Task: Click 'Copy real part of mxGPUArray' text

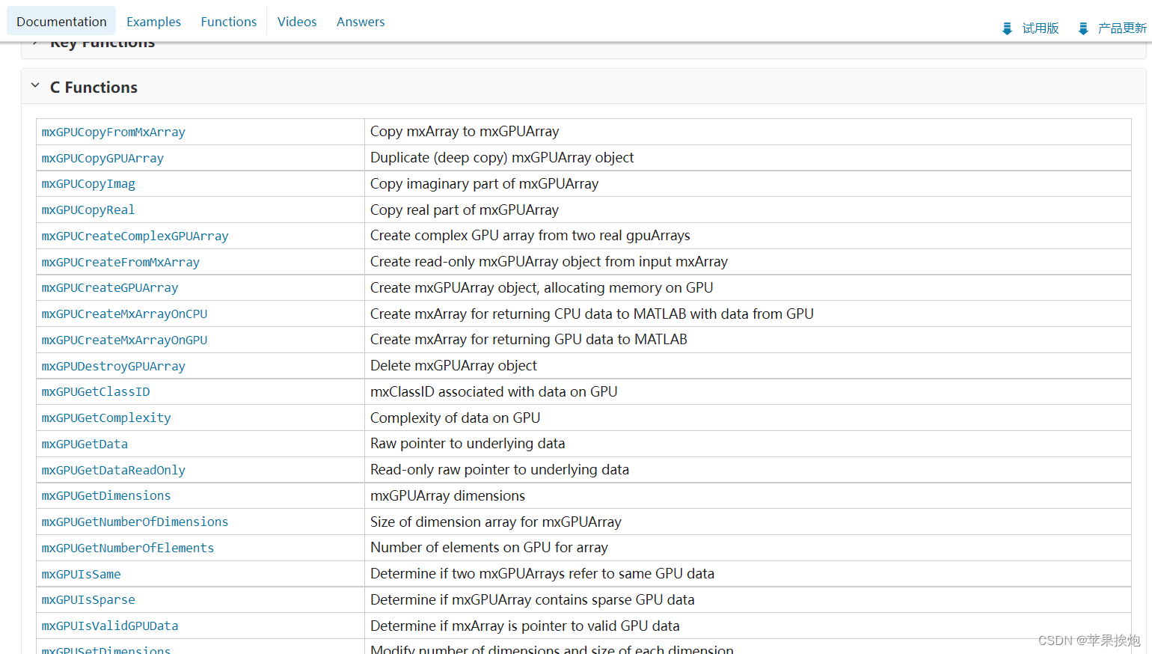Action: point(465,210)
